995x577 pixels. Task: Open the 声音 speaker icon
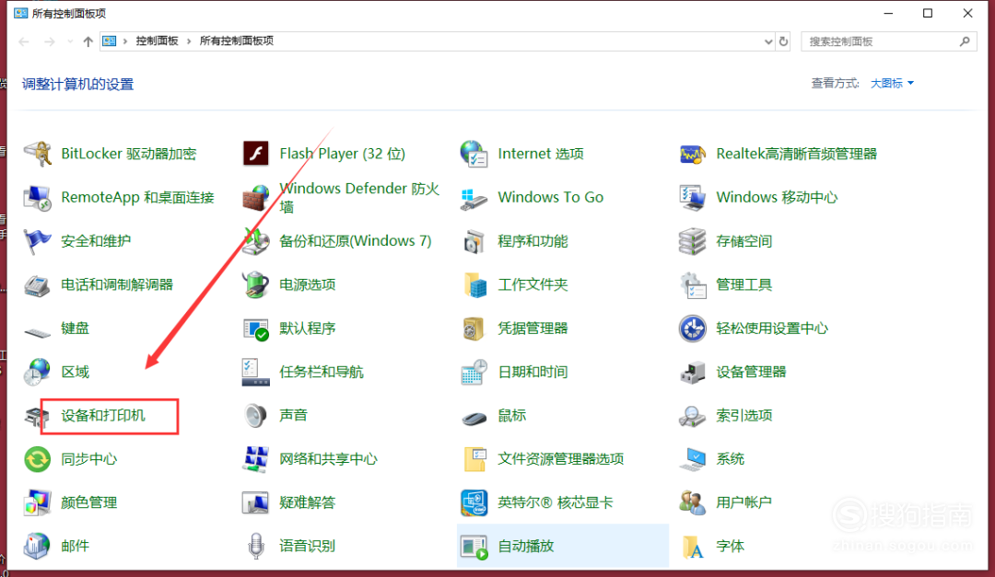tap(256, 416)
